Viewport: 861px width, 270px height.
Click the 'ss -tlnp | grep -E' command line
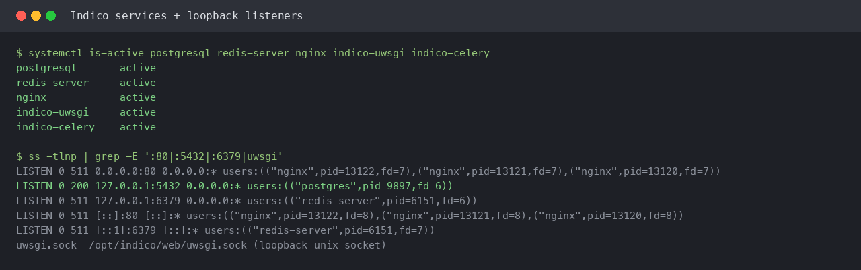150,156
